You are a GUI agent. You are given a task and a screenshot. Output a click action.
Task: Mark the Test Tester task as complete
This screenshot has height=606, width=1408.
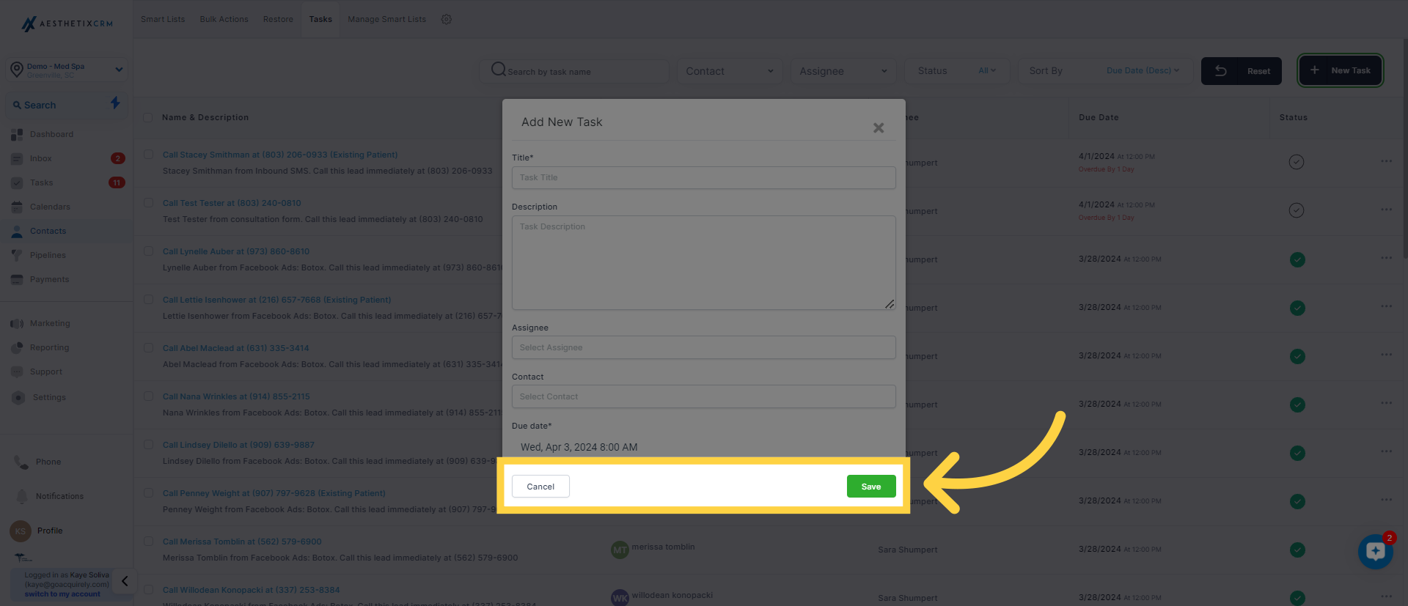tap(1297, 211)
